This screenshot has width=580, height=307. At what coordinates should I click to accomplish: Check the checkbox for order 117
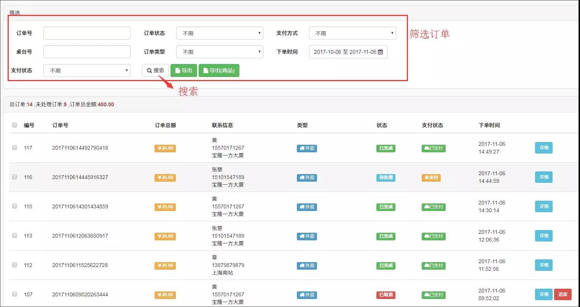[x=14, y=147]
